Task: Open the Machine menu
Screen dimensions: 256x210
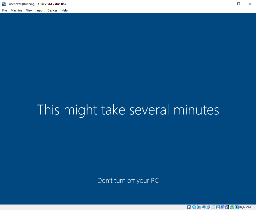Action: click(16, 10)
